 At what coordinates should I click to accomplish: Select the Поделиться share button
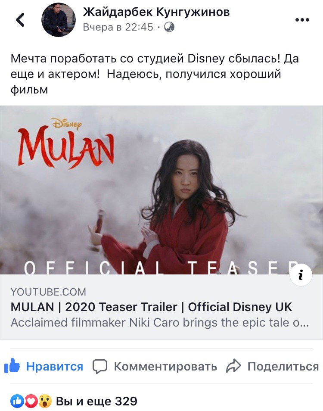[x=283, y=367]
